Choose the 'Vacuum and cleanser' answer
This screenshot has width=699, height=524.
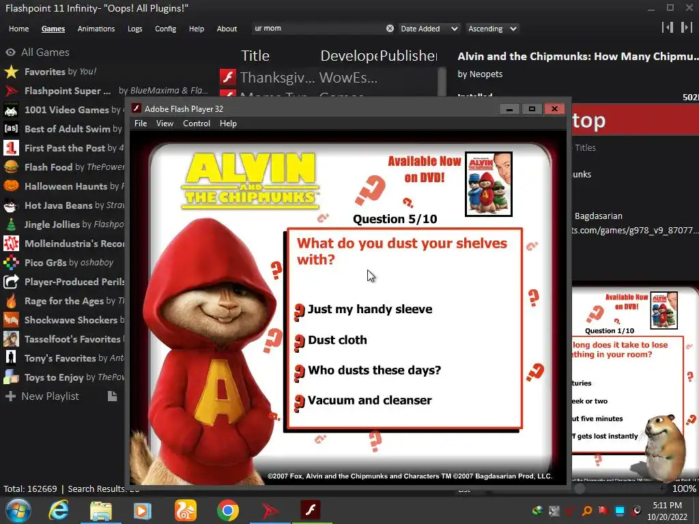point(369,400)
